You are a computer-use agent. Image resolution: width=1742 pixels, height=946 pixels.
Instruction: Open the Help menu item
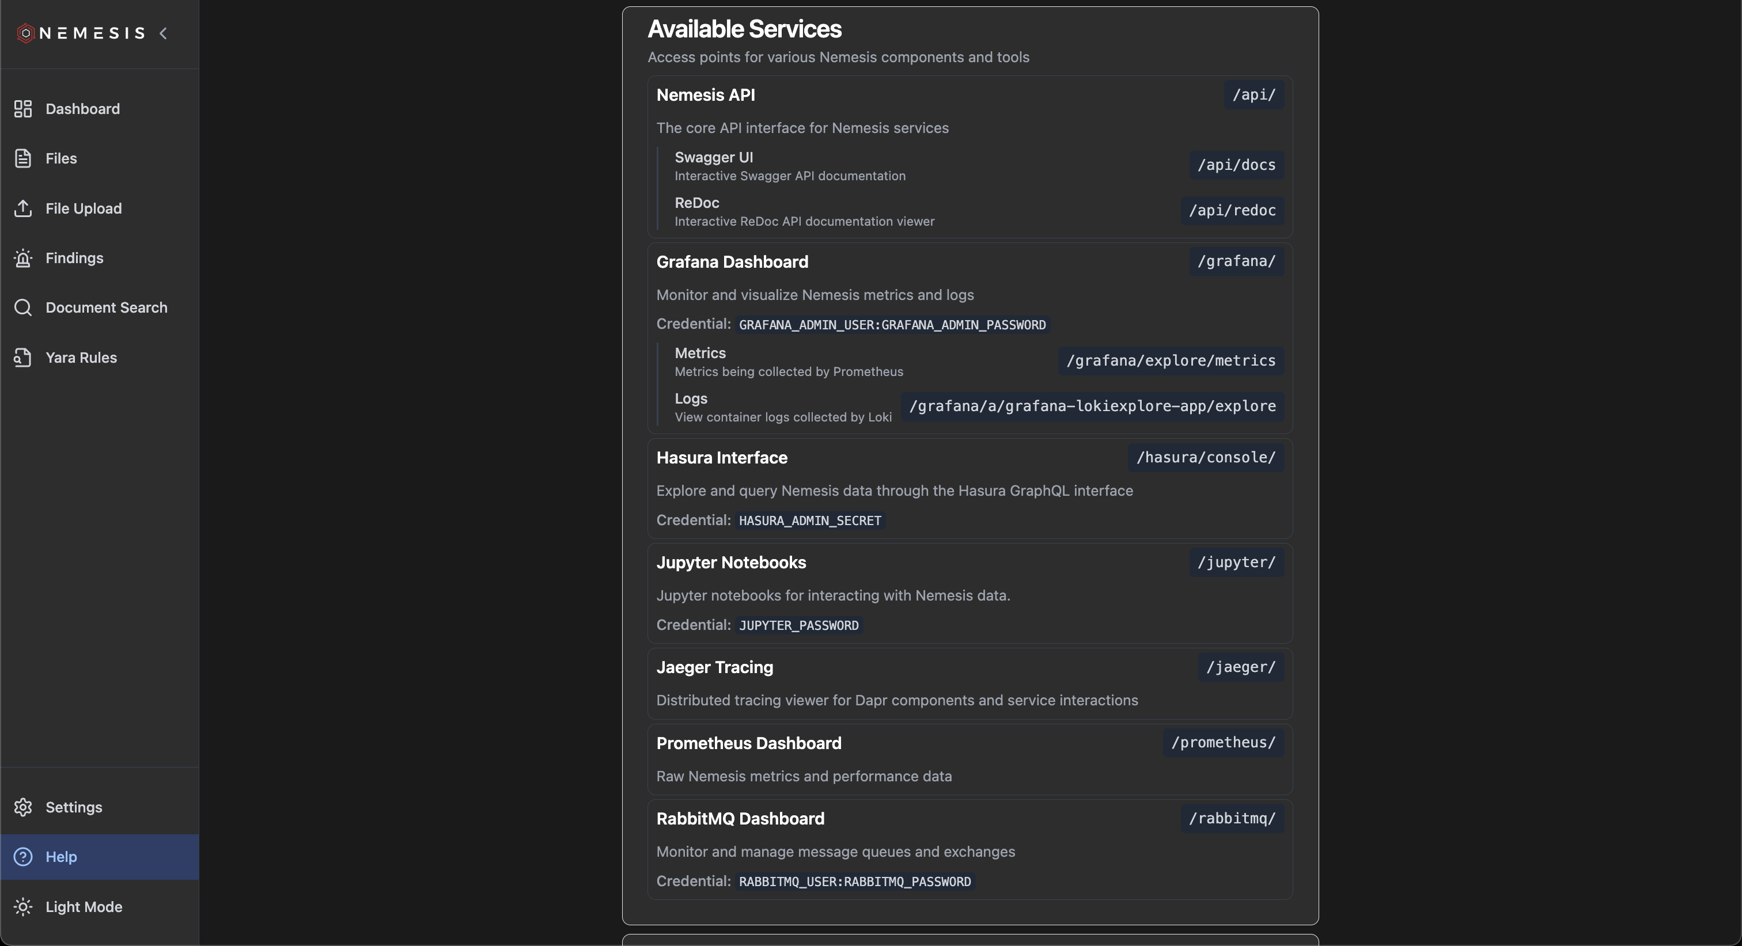(61, 857)
